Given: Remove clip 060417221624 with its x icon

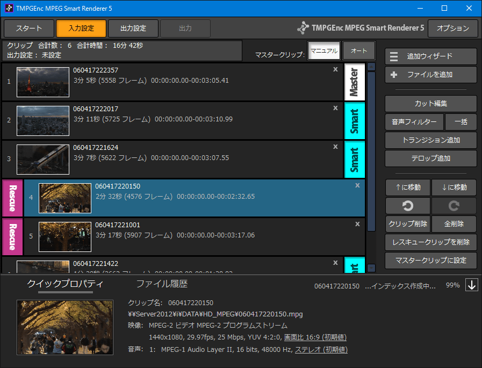Looking at the screenshot, I should pos(335,147).
